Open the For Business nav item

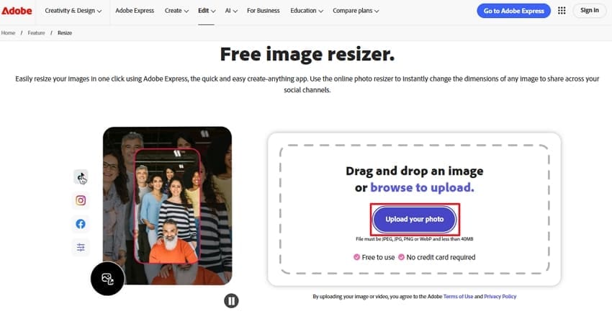[263, 11]
